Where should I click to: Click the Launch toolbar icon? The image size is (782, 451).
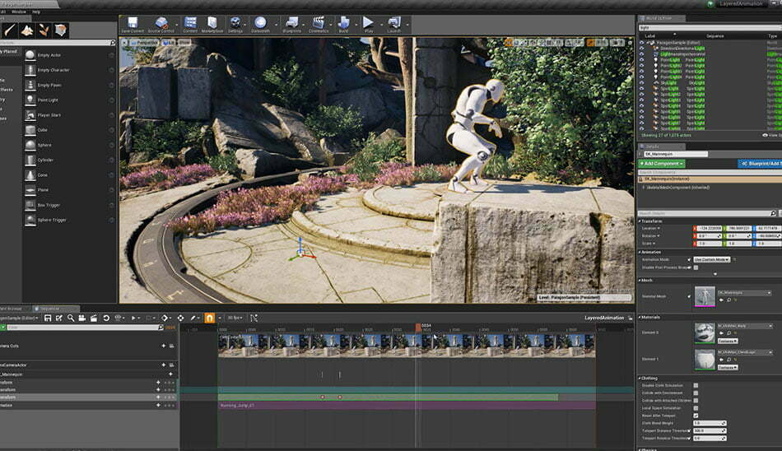(x=394, y=22)
